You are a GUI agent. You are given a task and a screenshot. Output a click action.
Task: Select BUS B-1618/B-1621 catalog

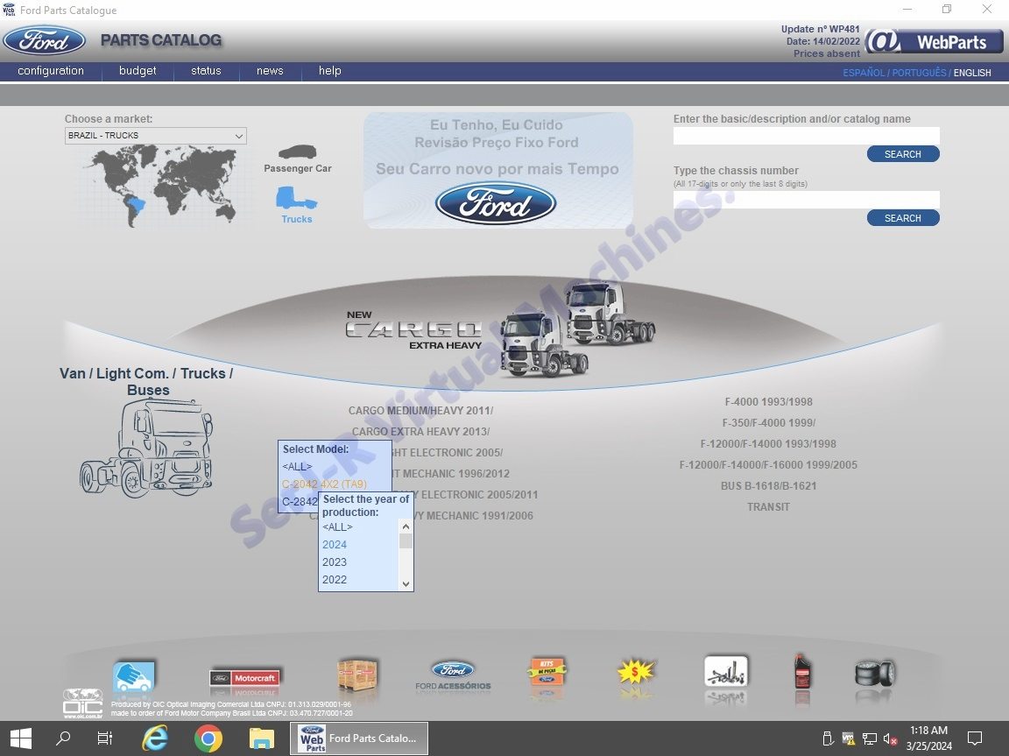pos(768,486)
